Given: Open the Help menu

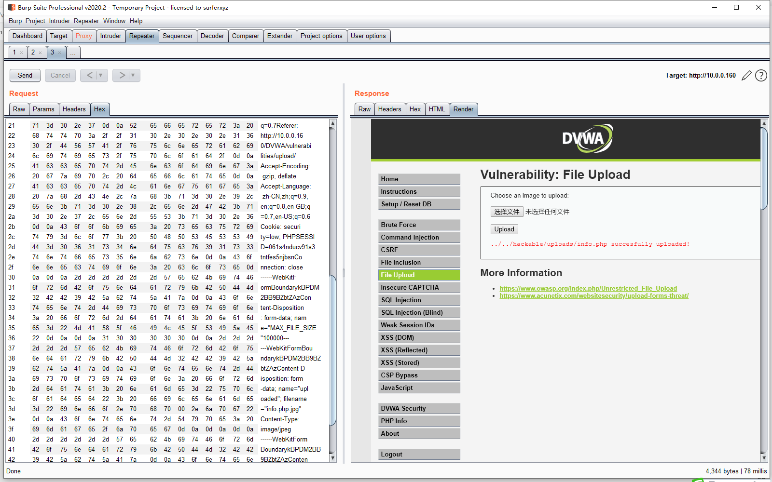Looking at the screenshot, I should [136, 21].
